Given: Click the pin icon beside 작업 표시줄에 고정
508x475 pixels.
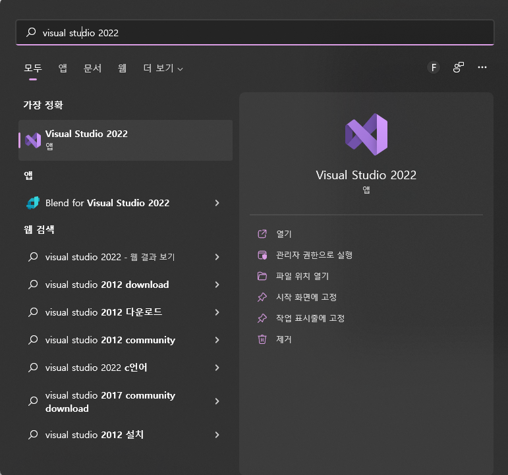Looking at the screenshot, I should pos(262,318).
